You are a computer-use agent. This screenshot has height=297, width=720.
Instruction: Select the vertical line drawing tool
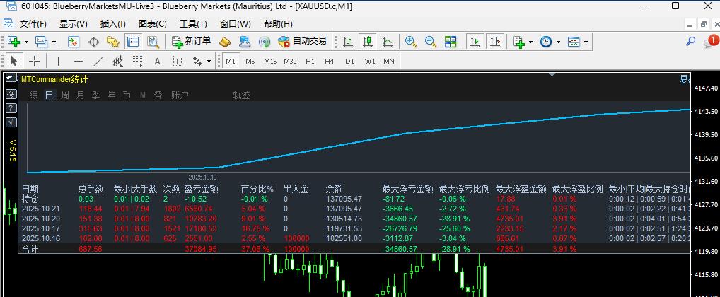58,61
